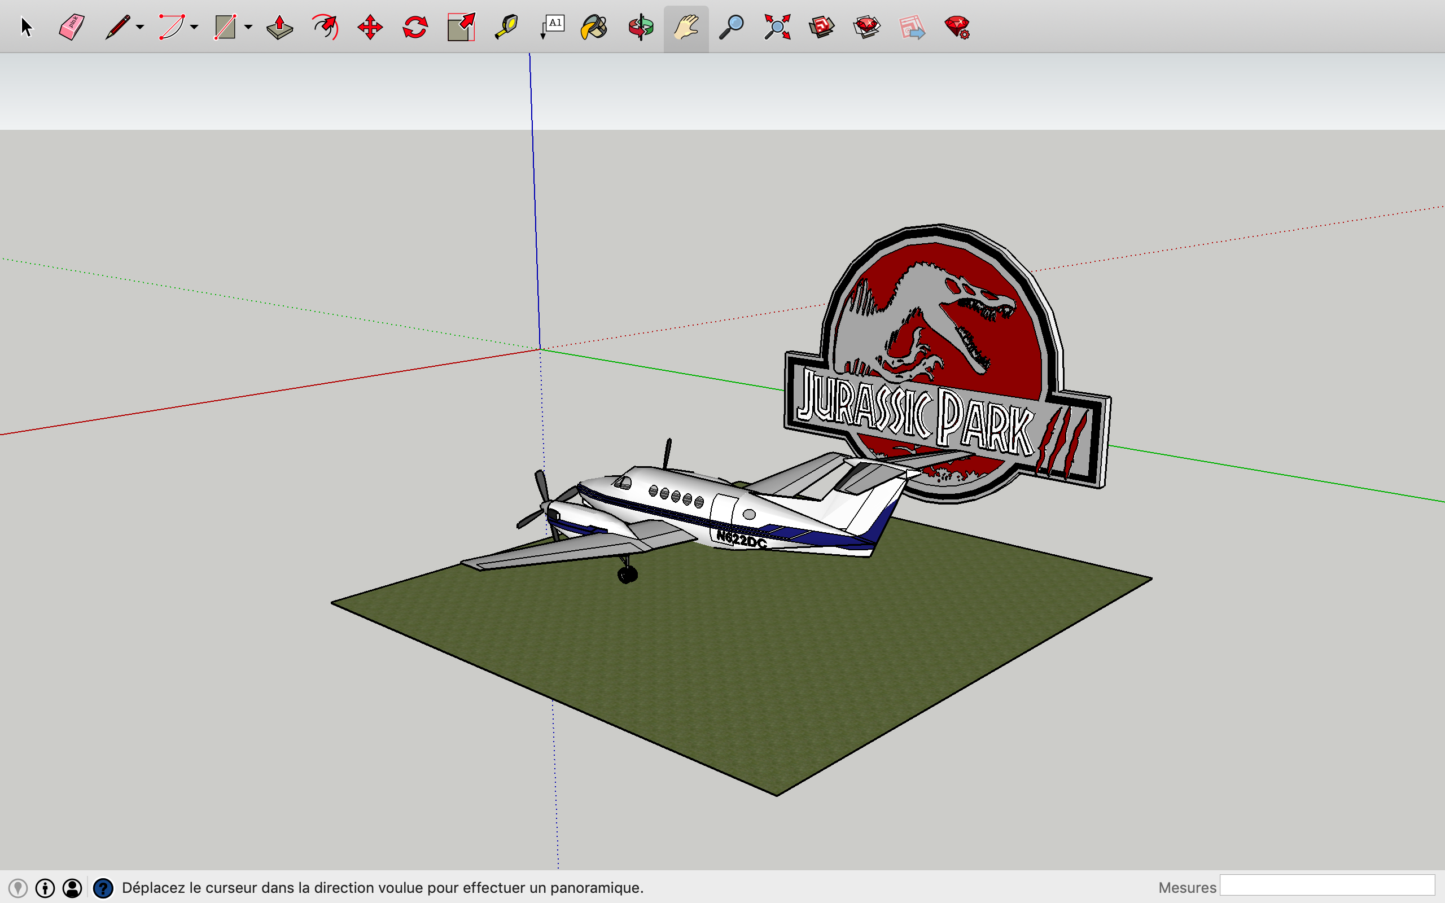Select the Text label tool
Viewport: 1445px width, 903px height.
click(551, 27)
